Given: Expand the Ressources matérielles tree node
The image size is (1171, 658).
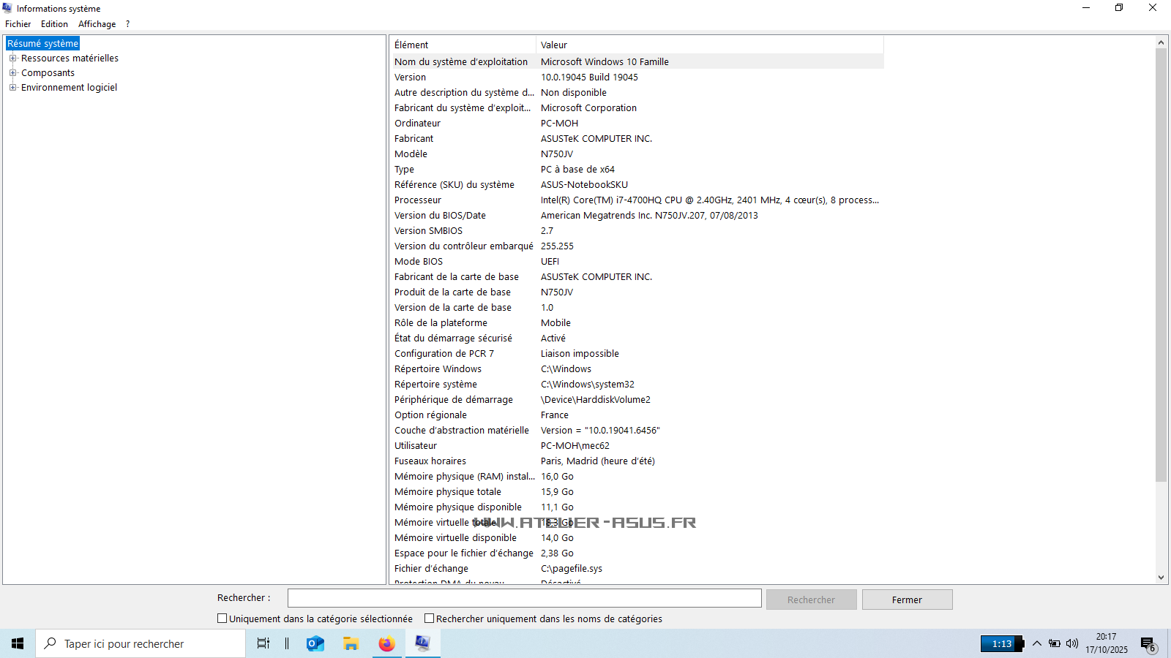Looking at the screenshot, I should [x=12, y=58].
